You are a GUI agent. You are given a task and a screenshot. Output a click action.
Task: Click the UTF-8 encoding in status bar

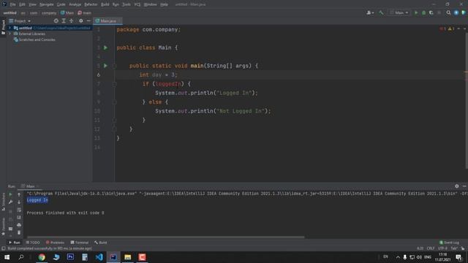442,248
